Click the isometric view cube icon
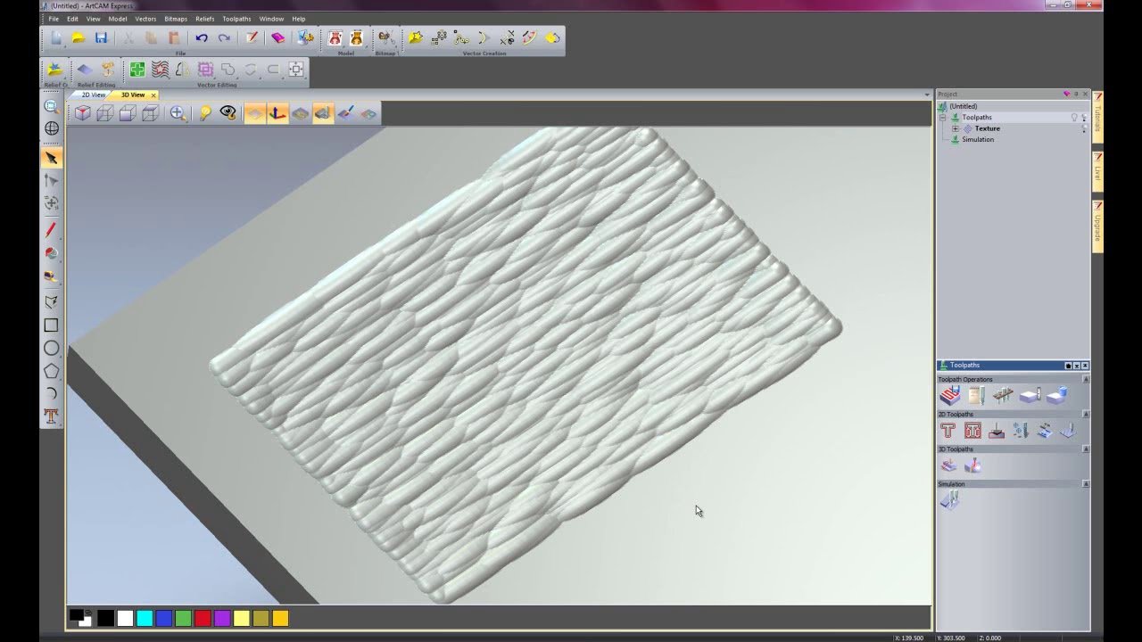1142x642 pixels. pyautogui.click(x=82, y=113)
